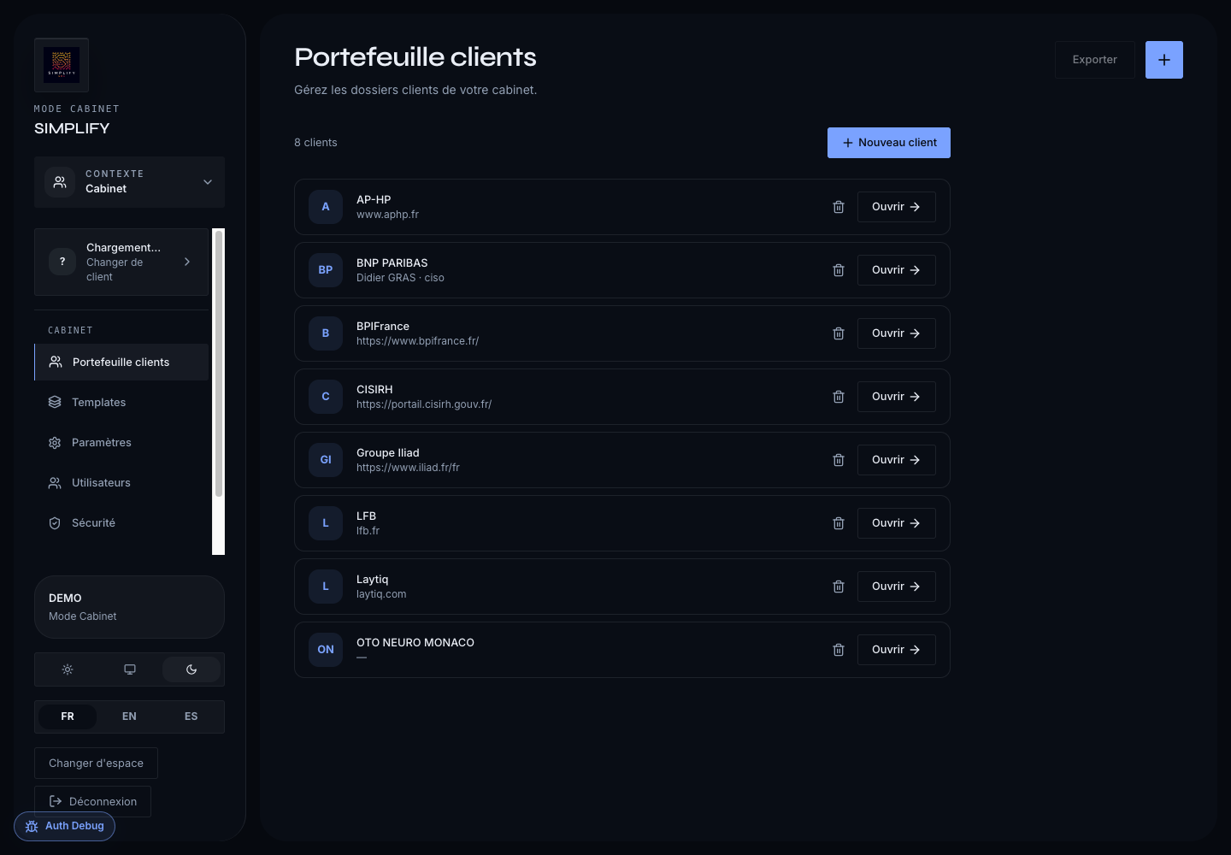
Task: Click Ouvrir for BPIFrance
Action: [897, 333]
